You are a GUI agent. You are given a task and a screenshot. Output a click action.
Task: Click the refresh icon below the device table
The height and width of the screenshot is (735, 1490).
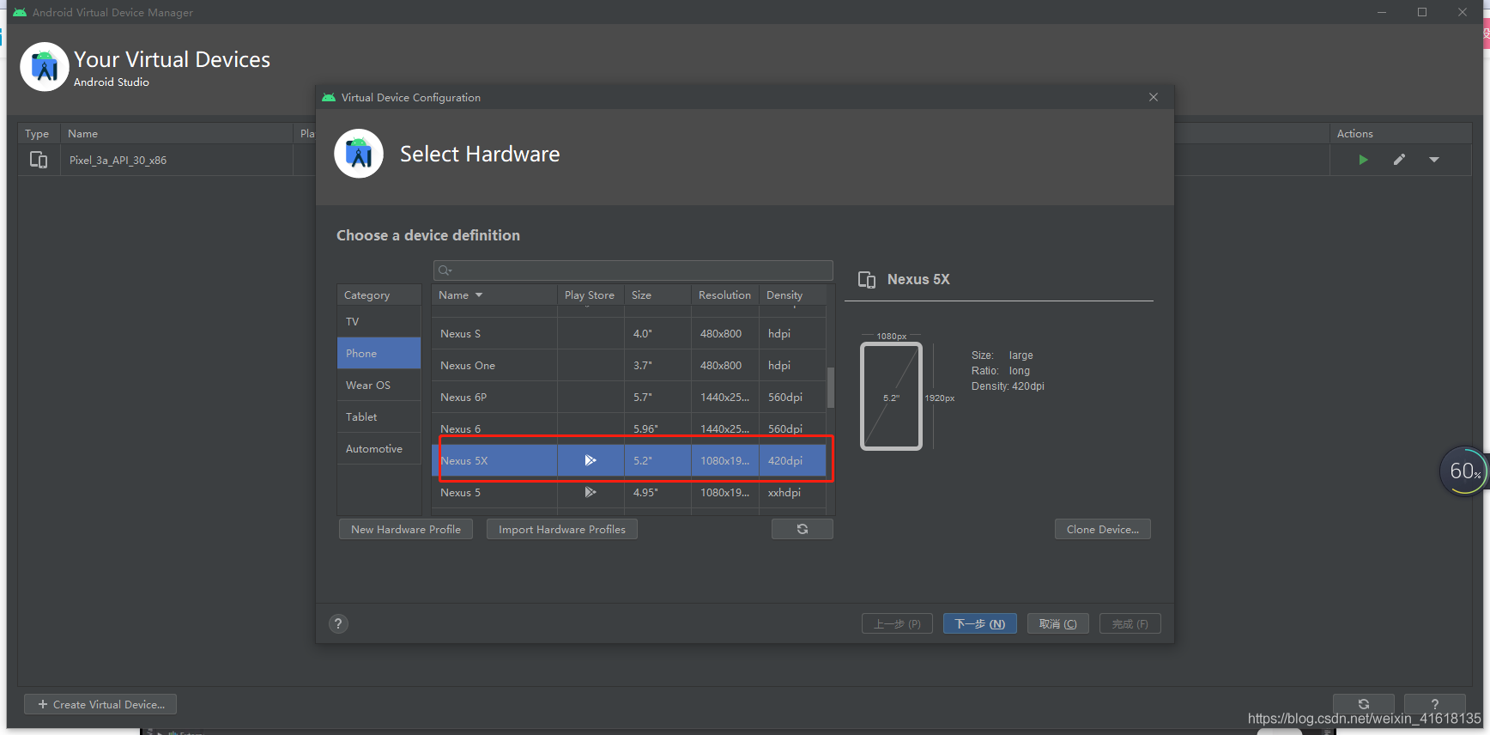pyautogui.click(x=803, y=529)
